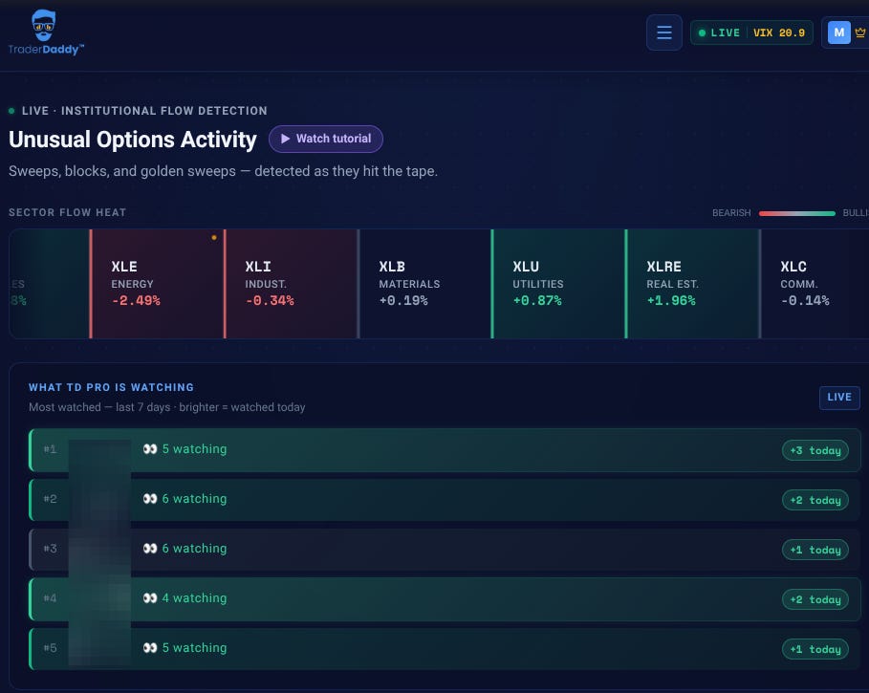This screenshot has height=693, width=869.
Task: Click the TraderDaddy logo
Action: [46, 32]
